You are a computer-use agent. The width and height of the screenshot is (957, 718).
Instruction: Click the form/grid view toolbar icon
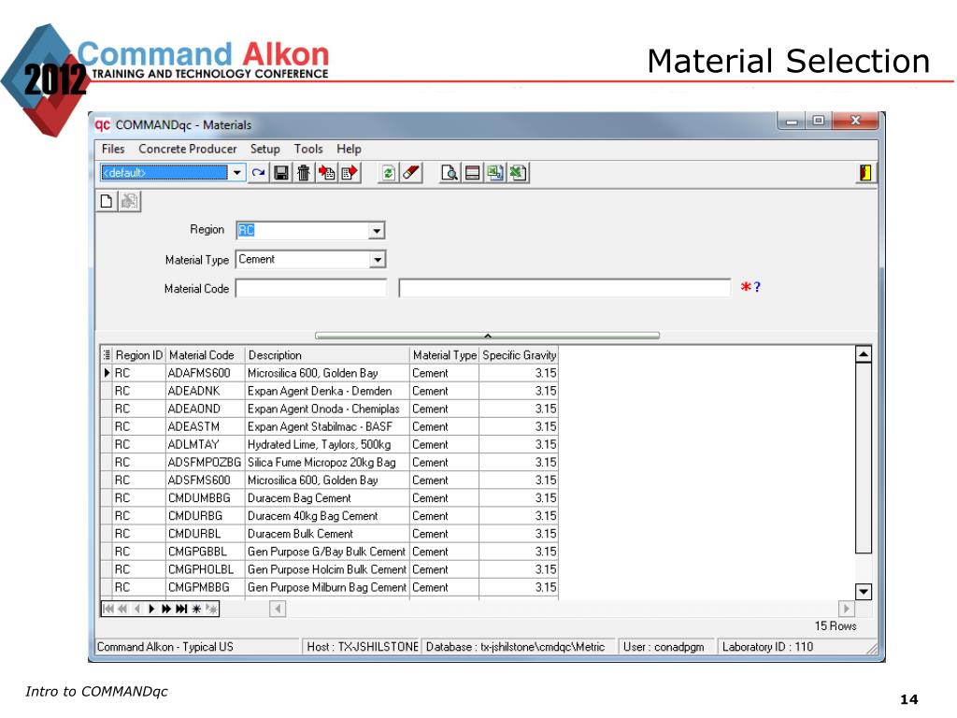(472, 173)
